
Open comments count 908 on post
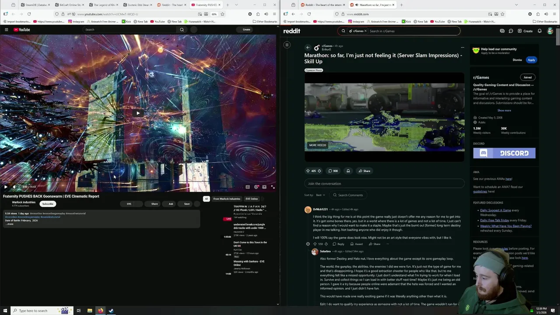pos(333,171)
